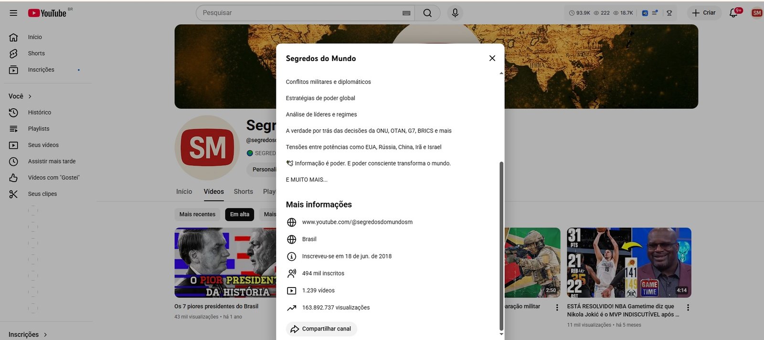Open the NBA Game Time video thumbnail
This screenshot has width=764, height=340.
(x=629, y=263)
